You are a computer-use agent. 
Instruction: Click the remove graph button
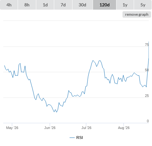click(x=137, y=14)
